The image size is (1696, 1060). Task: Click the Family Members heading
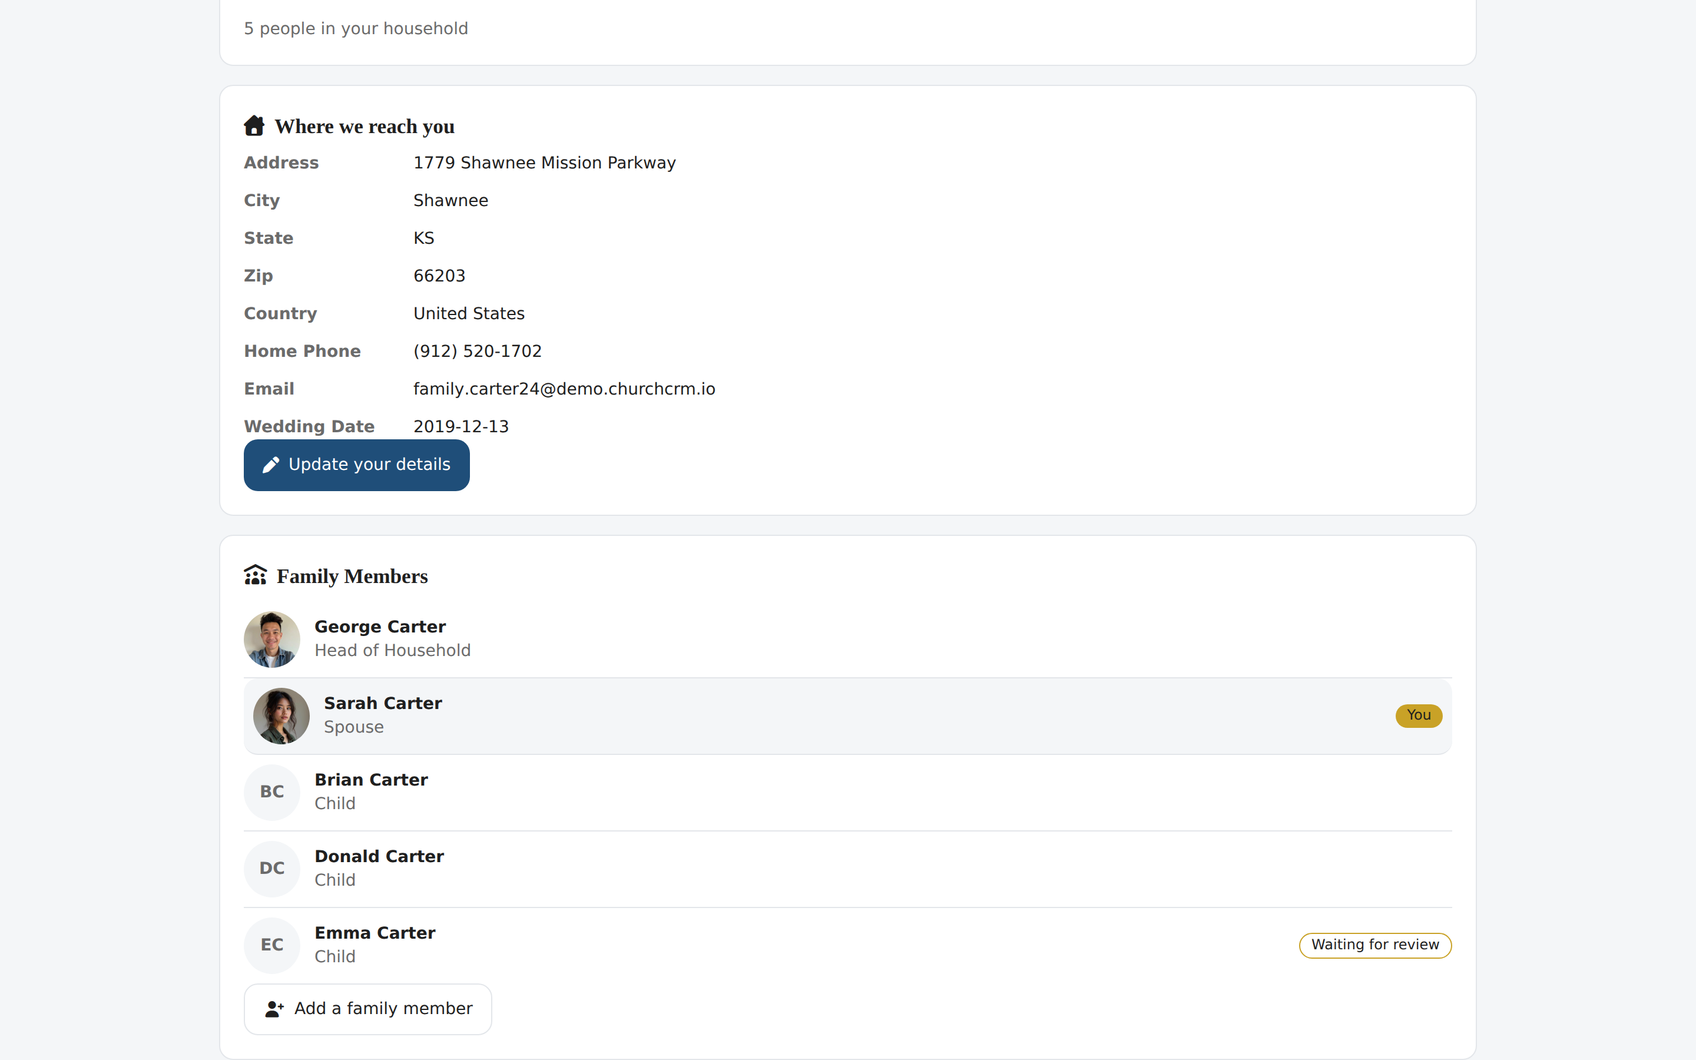pyautogui.click(x=352, y=577)
